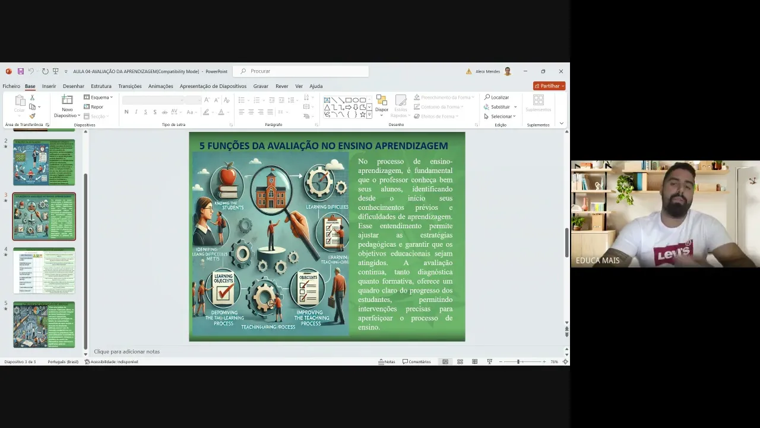This screenshot has width=760, height=428.
Task: Select slide 5 thumbnail
Action: click(x=44, y=325)
